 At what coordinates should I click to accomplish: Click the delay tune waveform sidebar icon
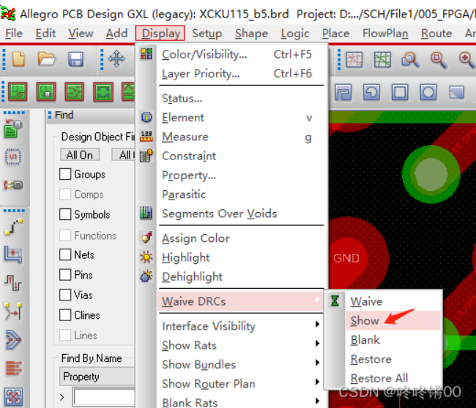coord(13,283)
